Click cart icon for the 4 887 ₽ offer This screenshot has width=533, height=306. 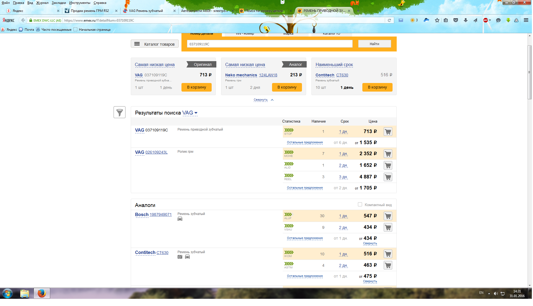[388, 177]
